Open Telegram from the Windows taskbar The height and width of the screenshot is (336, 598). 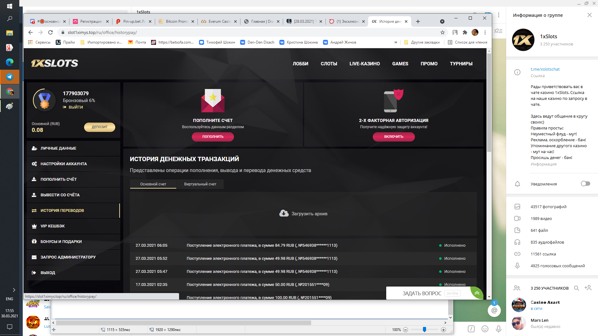10,77
